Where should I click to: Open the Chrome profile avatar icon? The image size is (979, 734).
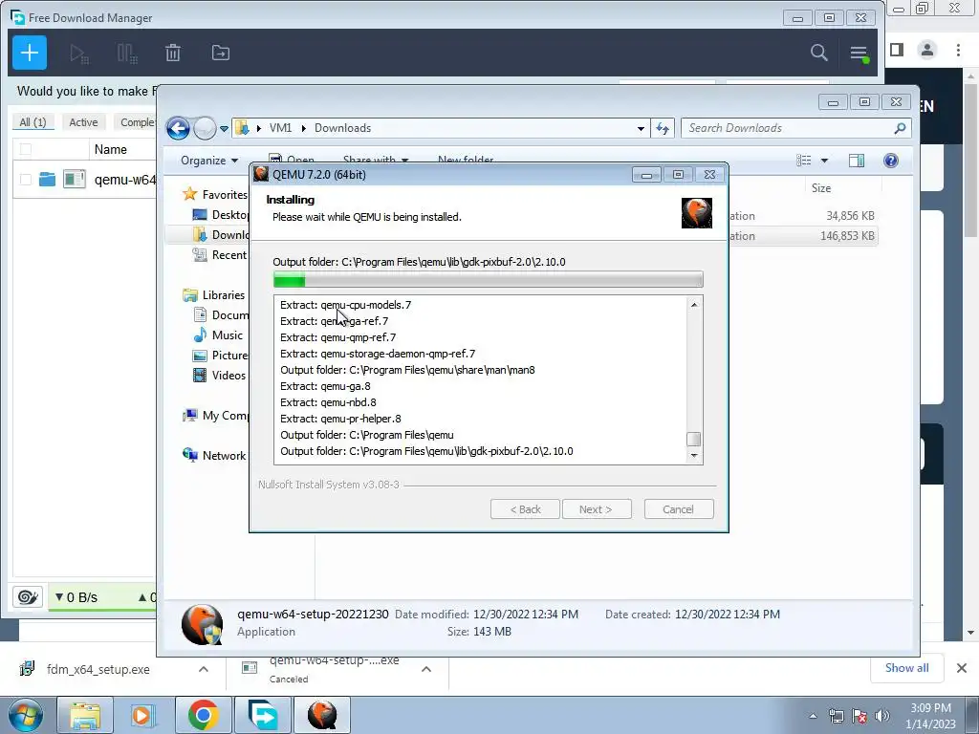pyautogui.click(x=927, y=50)
